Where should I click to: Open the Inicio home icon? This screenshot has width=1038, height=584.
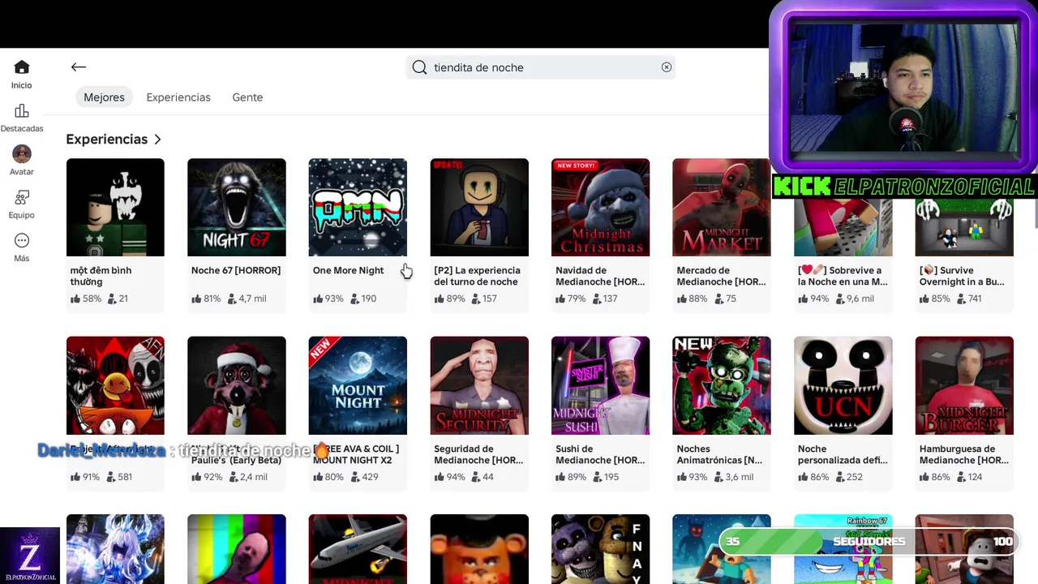coord(22,67)
